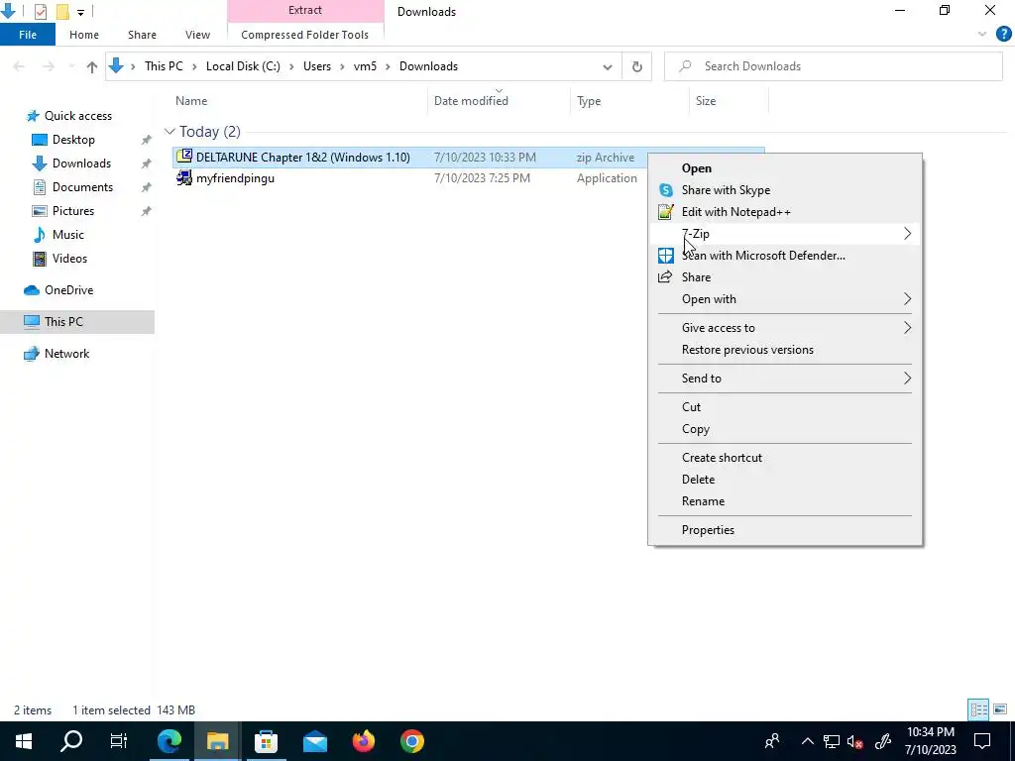
Task: Open Quick access in sidebar
Action: [x=77, y=116]
